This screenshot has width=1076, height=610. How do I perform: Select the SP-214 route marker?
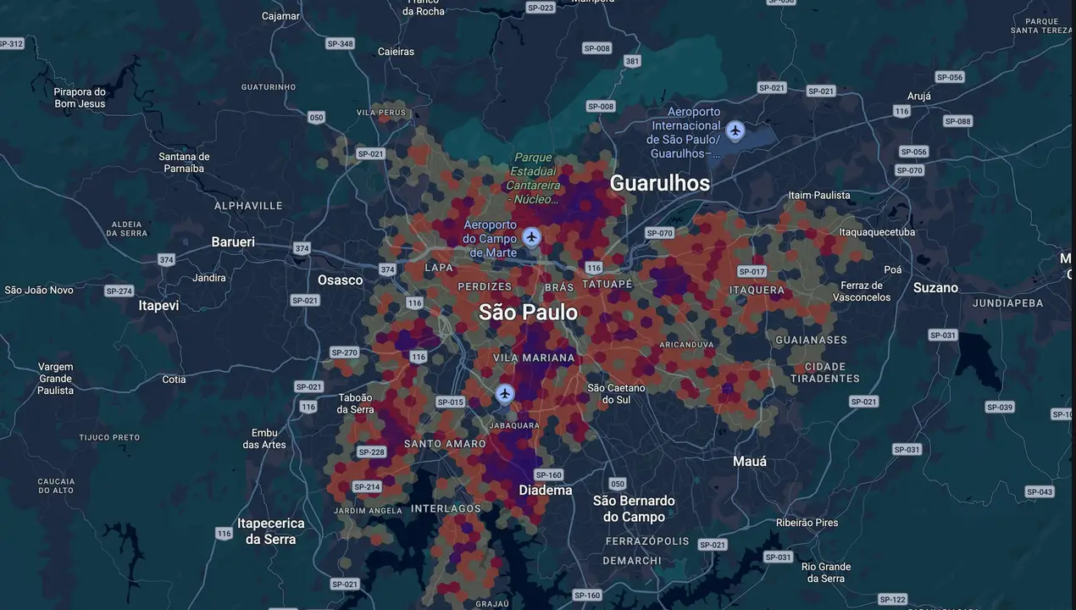coord(367,487)
